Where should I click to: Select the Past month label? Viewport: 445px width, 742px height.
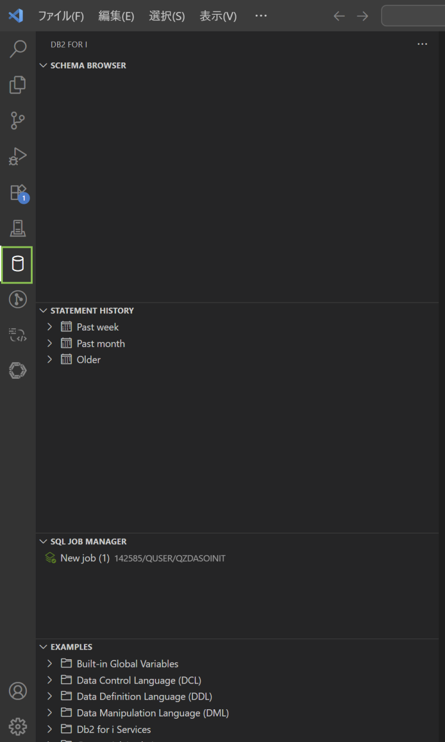click(x=101, y=344)
